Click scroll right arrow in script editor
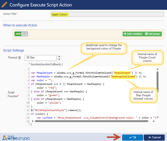167x141 pixels. click(x=154, y=121)
